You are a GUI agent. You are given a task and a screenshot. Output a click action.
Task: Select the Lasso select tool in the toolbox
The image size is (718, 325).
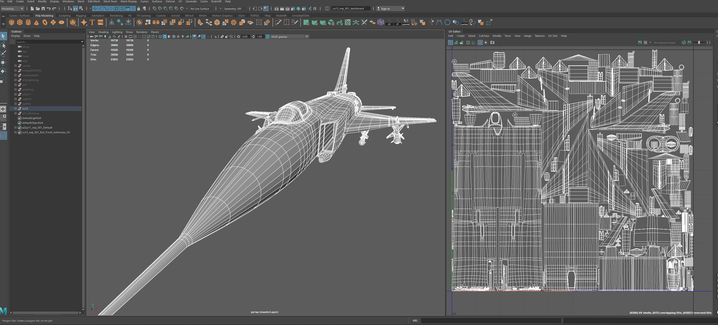click(x=3, y=45)
